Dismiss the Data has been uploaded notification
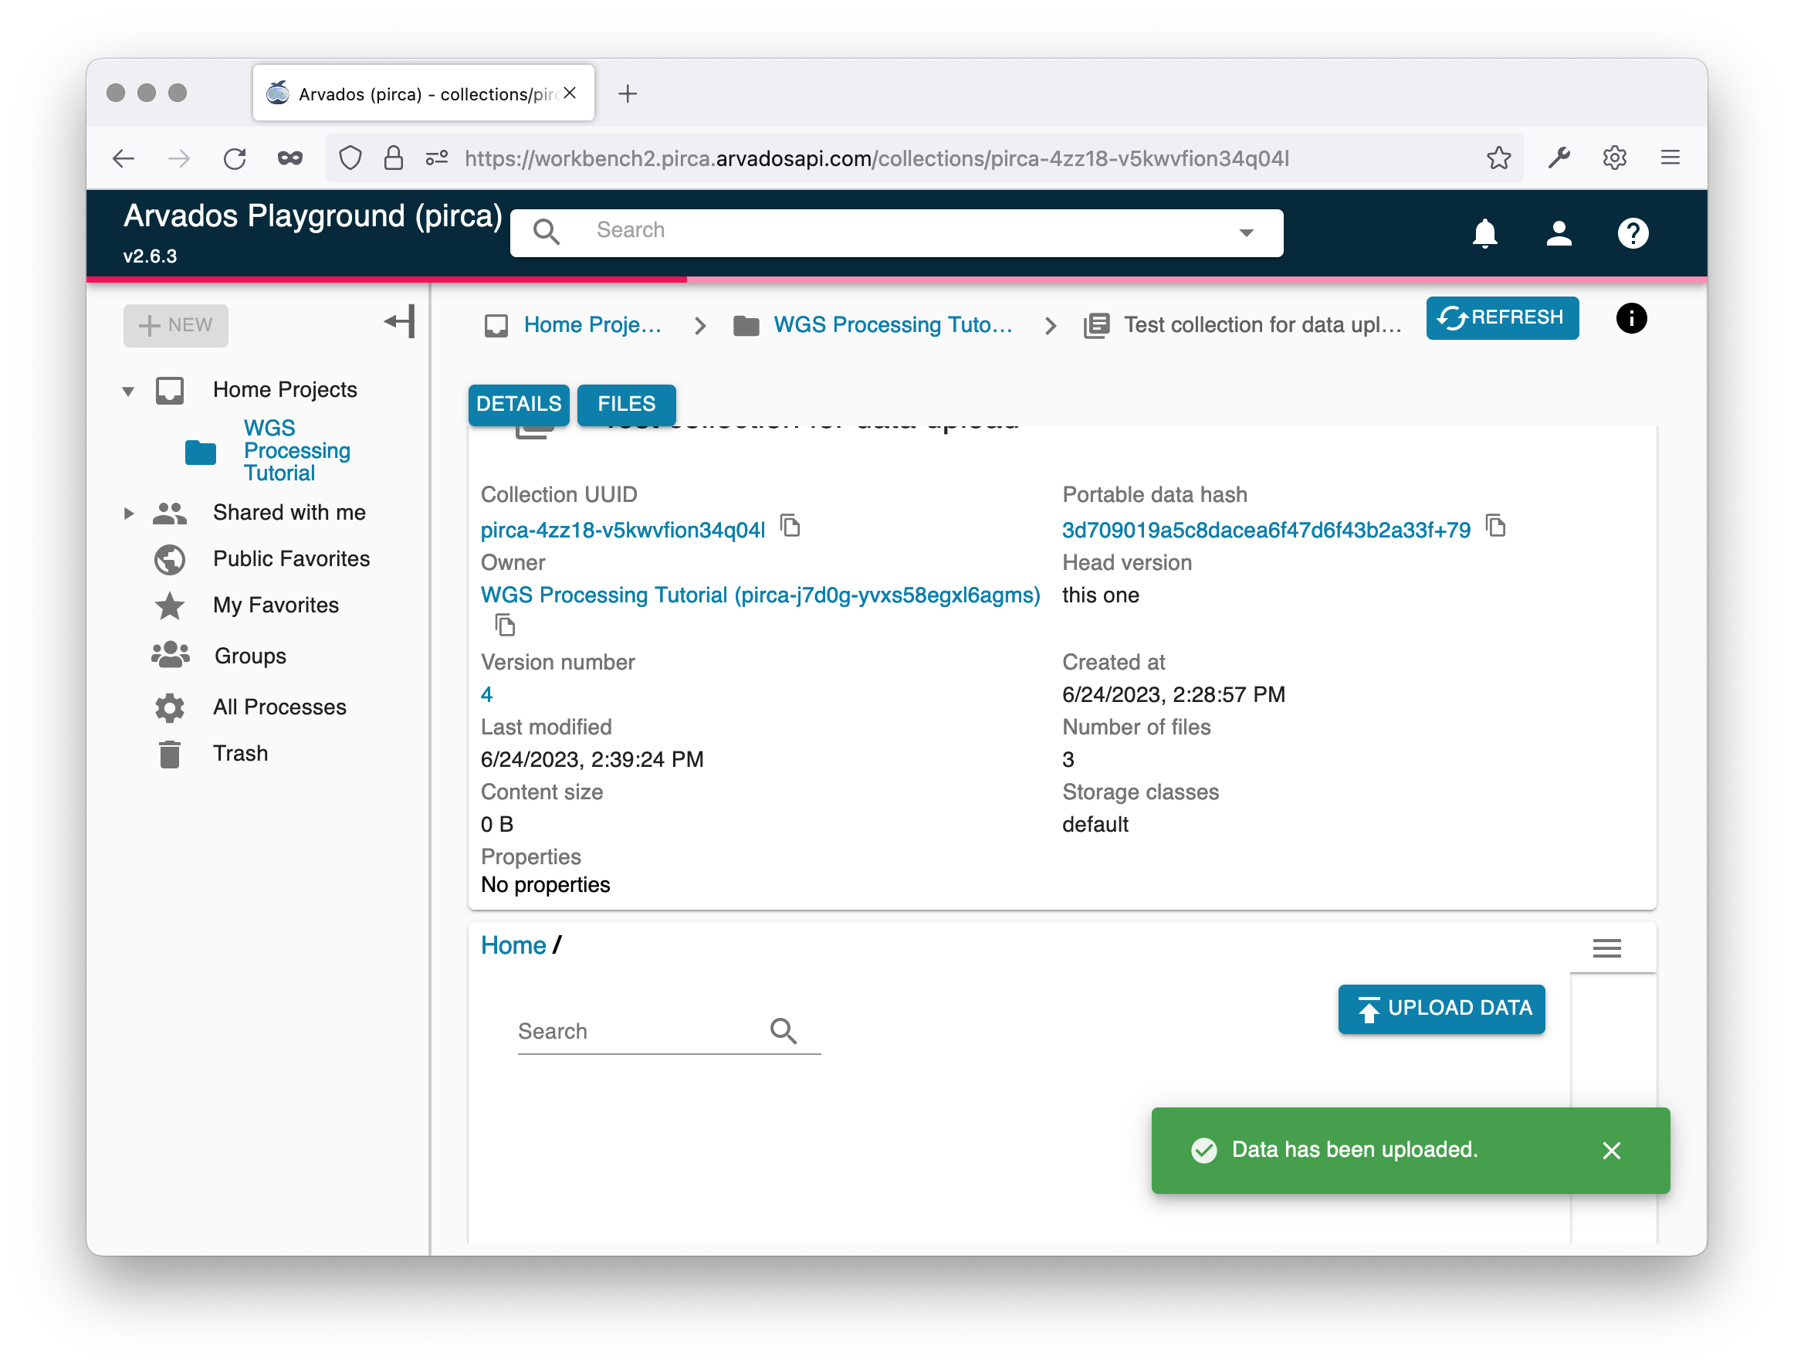Image resolution: width=1794 pixels, height=1370 pixels. click(x=1610, y=1151)
